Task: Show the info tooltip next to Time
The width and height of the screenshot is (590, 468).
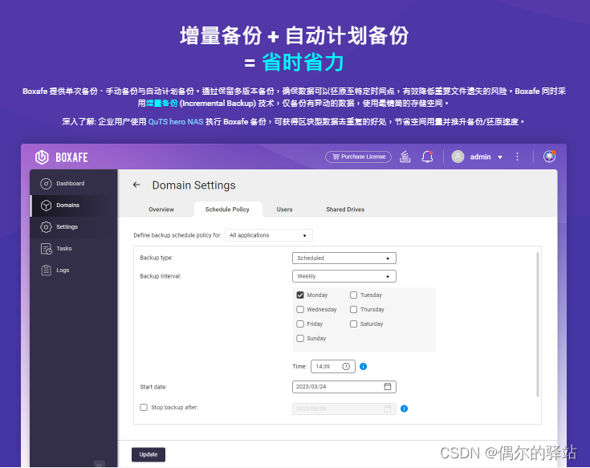Action: tap(363, 366)
